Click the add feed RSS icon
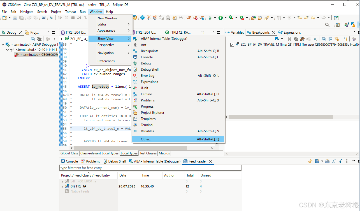The height and width of the screenshot is (211, 360). pos(317,161)
